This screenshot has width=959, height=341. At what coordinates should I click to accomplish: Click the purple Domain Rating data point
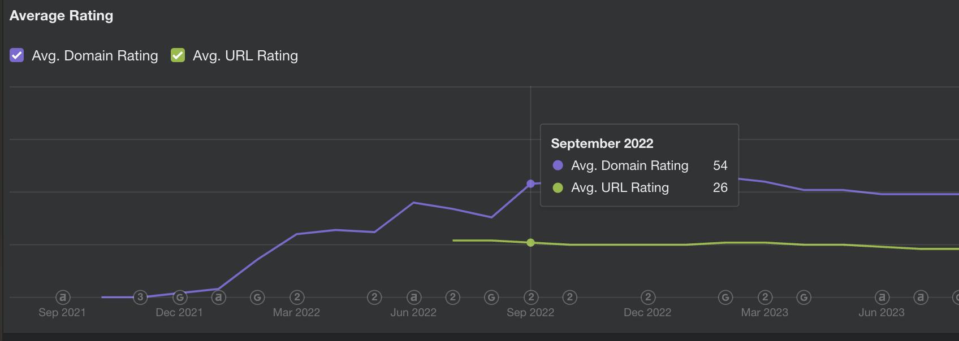pos(530,183)
